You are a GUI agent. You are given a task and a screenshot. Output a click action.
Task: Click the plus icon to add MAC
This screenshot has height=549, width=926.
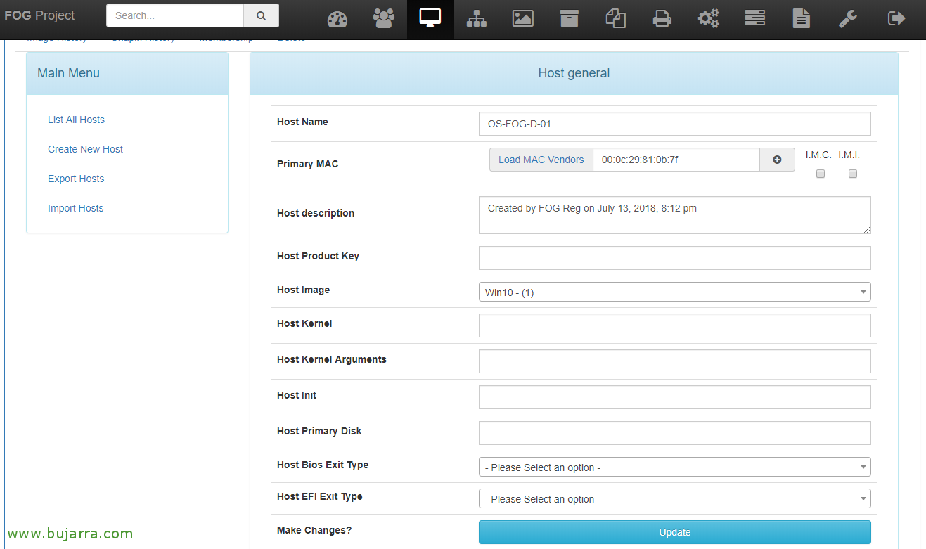tap(777, 160)
